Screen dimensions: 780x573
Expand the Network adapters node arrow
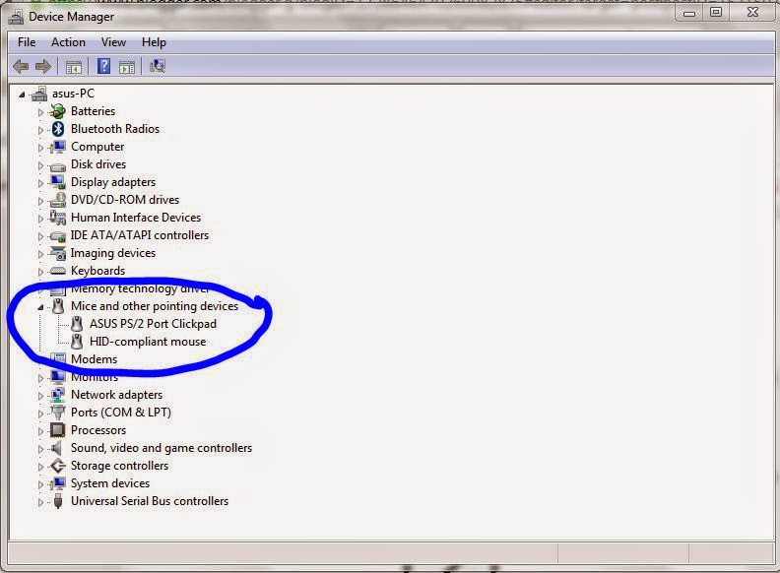[x=40, y=396]
